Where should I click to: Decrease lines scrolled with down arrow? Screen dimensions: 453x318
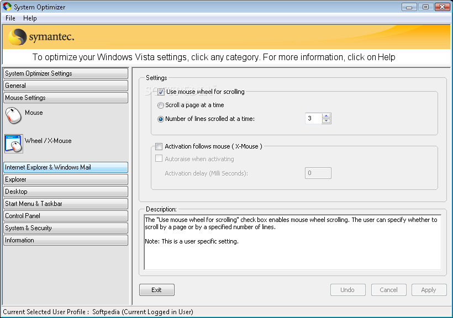[326, 121]
